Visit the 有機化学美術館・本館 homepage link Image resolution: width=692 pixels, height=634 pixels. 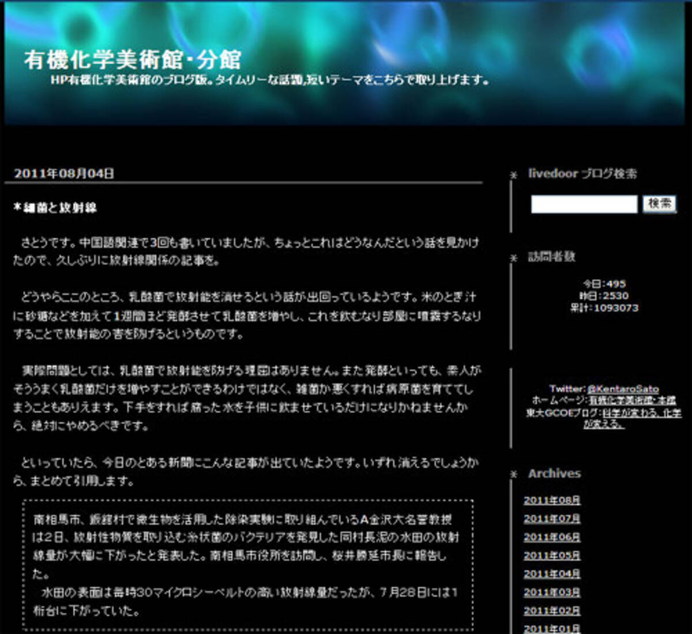(x=631, y=400)
